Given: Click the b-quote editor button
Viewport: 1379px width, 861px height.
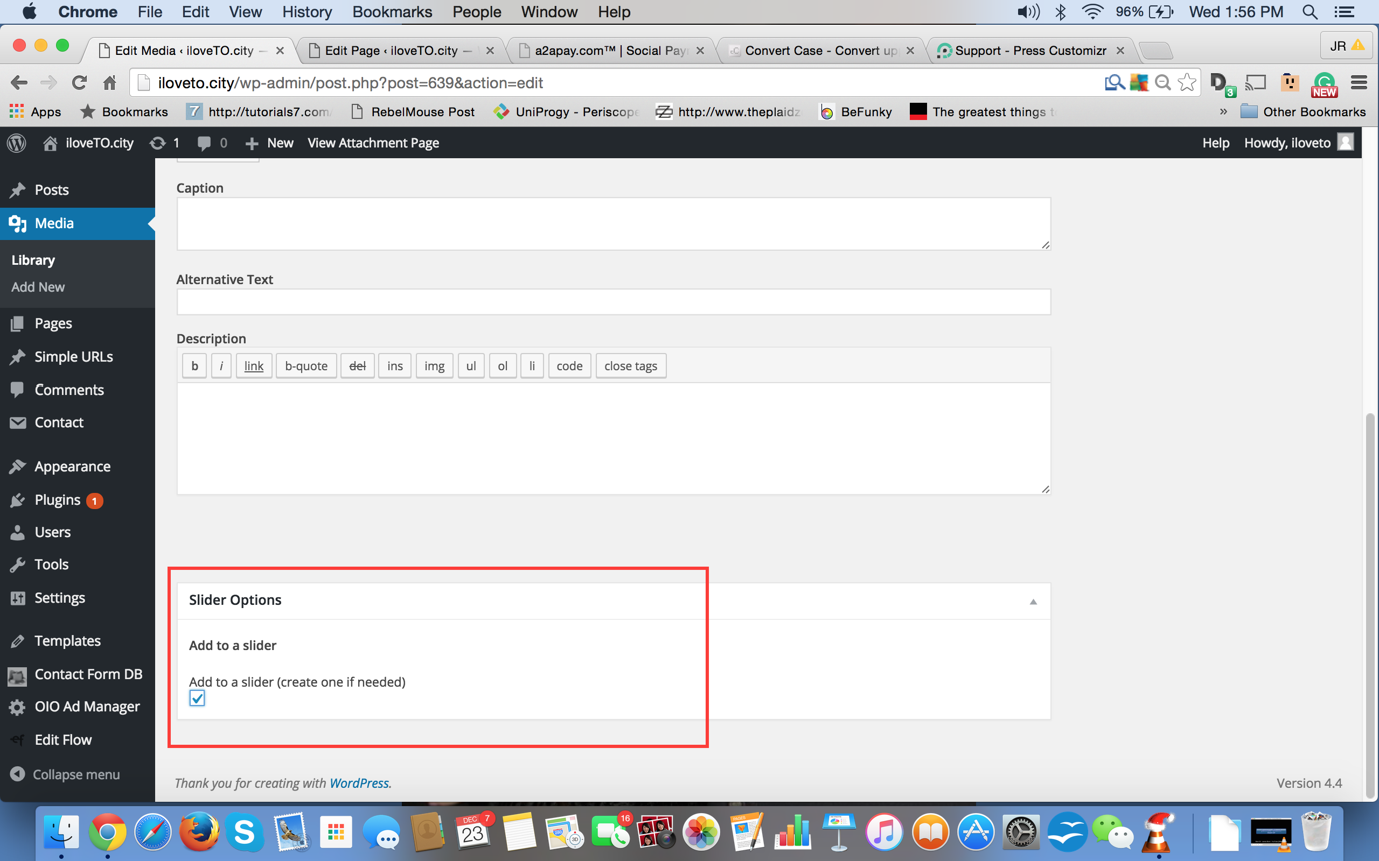Looking at the screenshot, I should [306, 365].
